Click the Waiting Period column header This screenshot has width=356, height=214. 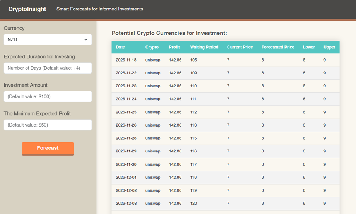pyautogui.click(x=204, y=47)
